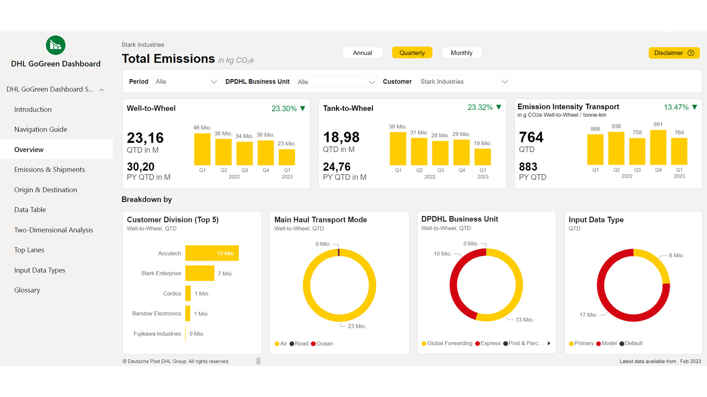707x397 pixels.
Task: Switch to Monthly view
Action: pos(461,53)
